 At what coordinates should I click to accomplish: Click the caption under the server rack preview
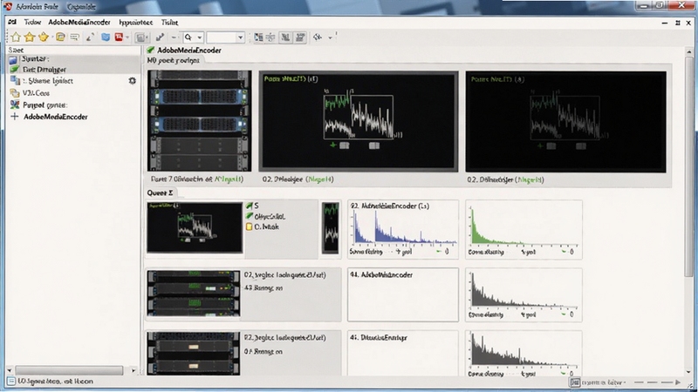point(197,179)
